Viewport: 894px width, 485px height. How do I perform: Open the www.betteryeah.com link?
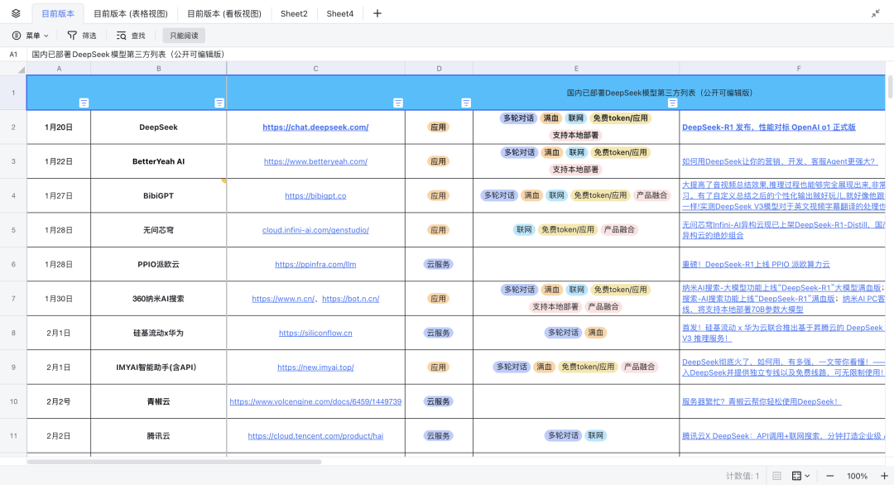(x=315, y=161)
